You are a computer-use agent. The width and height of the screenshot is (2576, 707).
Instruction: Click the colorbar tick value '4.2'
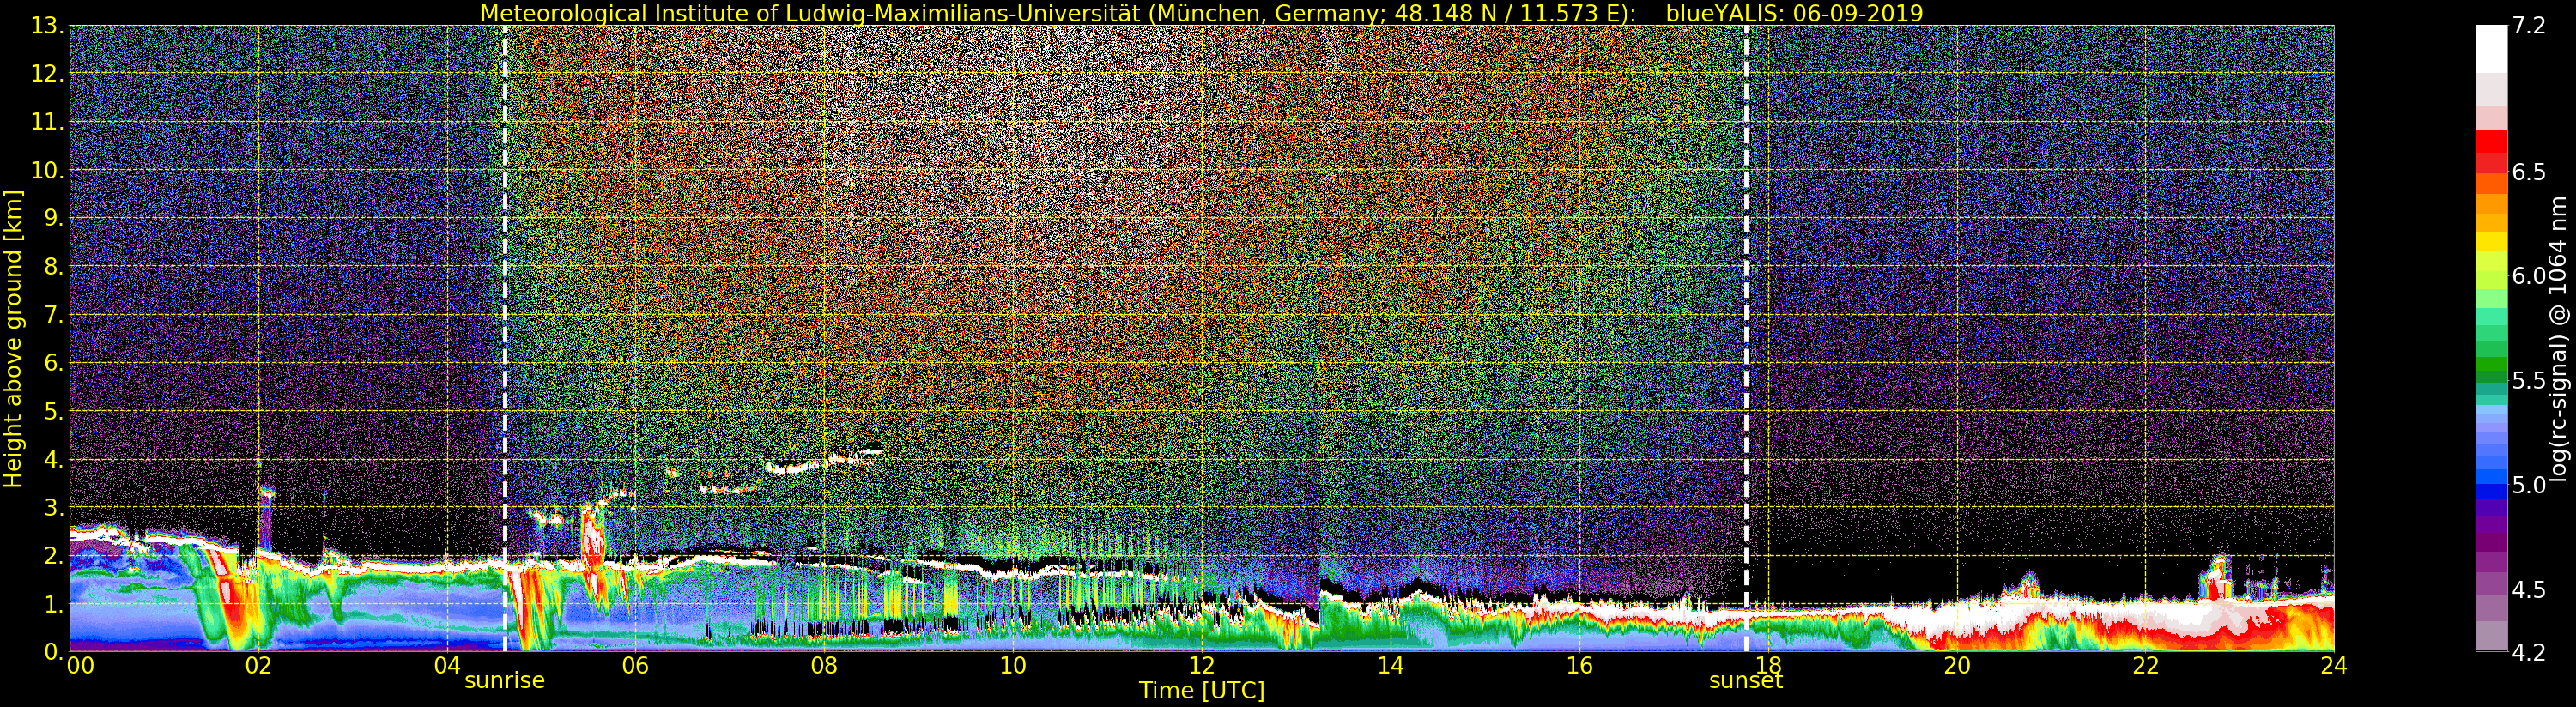[x=2529, y=653]
